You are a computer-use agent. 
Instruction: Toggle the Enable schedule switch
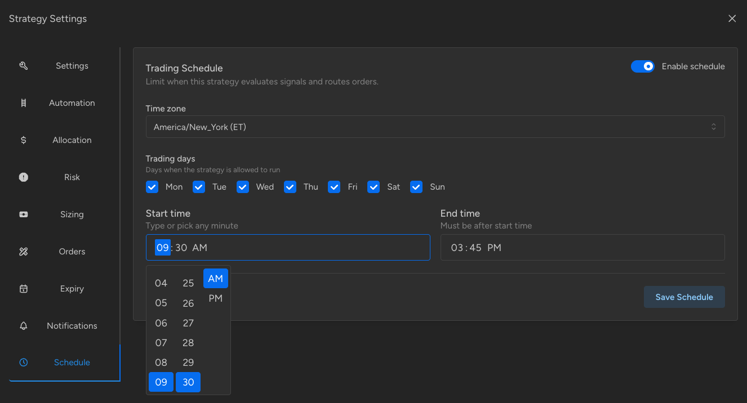(642, 66)
